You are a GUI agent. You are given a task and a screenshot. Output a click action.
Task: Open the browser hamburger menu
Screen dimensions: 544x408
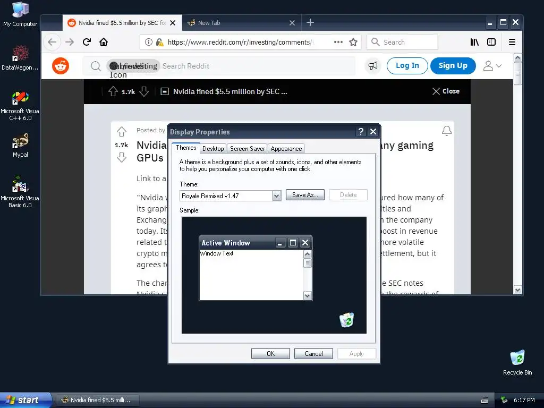[512, 42]
